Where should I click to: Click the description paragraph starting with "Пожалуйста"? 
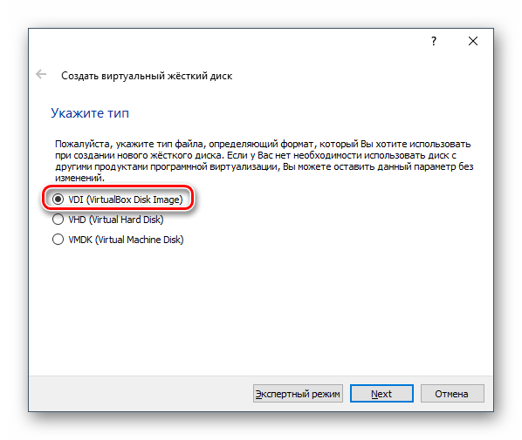pos(264,161)
